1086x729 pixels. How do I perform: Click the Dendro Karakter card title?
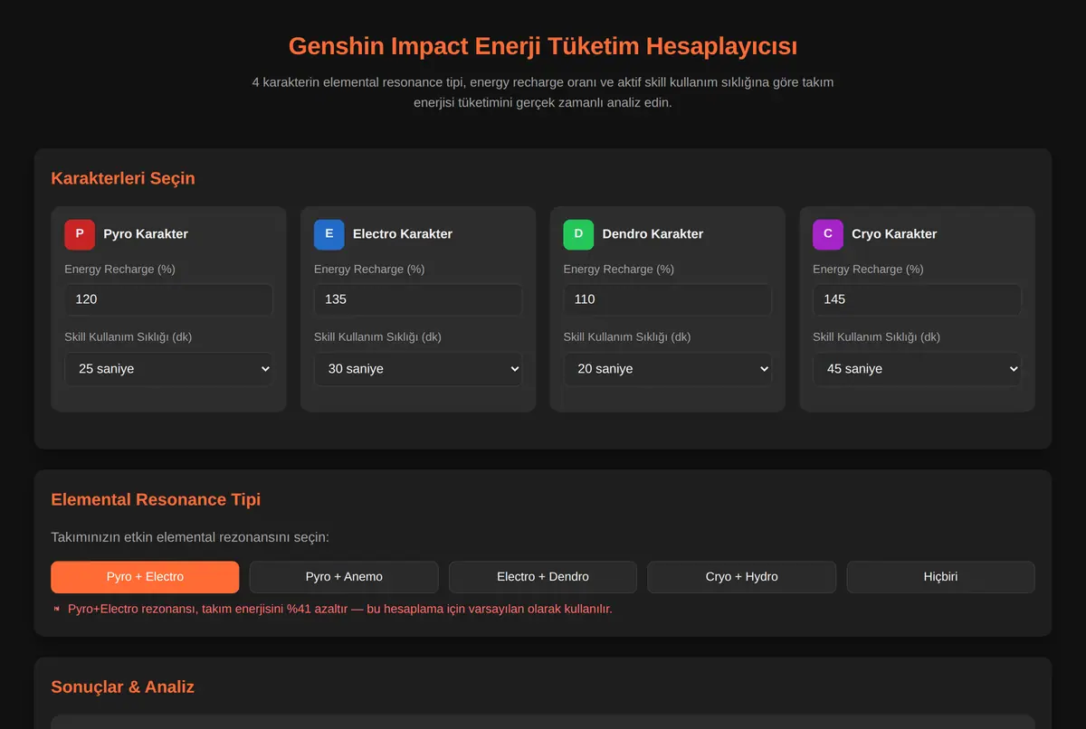click(653, 234)
